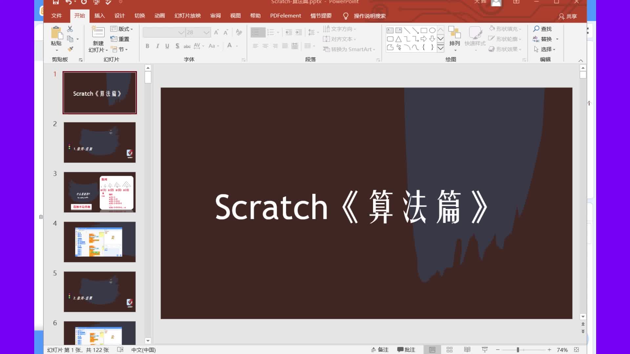
Task: Click the Arrange icon
Action: coord(455,32)
